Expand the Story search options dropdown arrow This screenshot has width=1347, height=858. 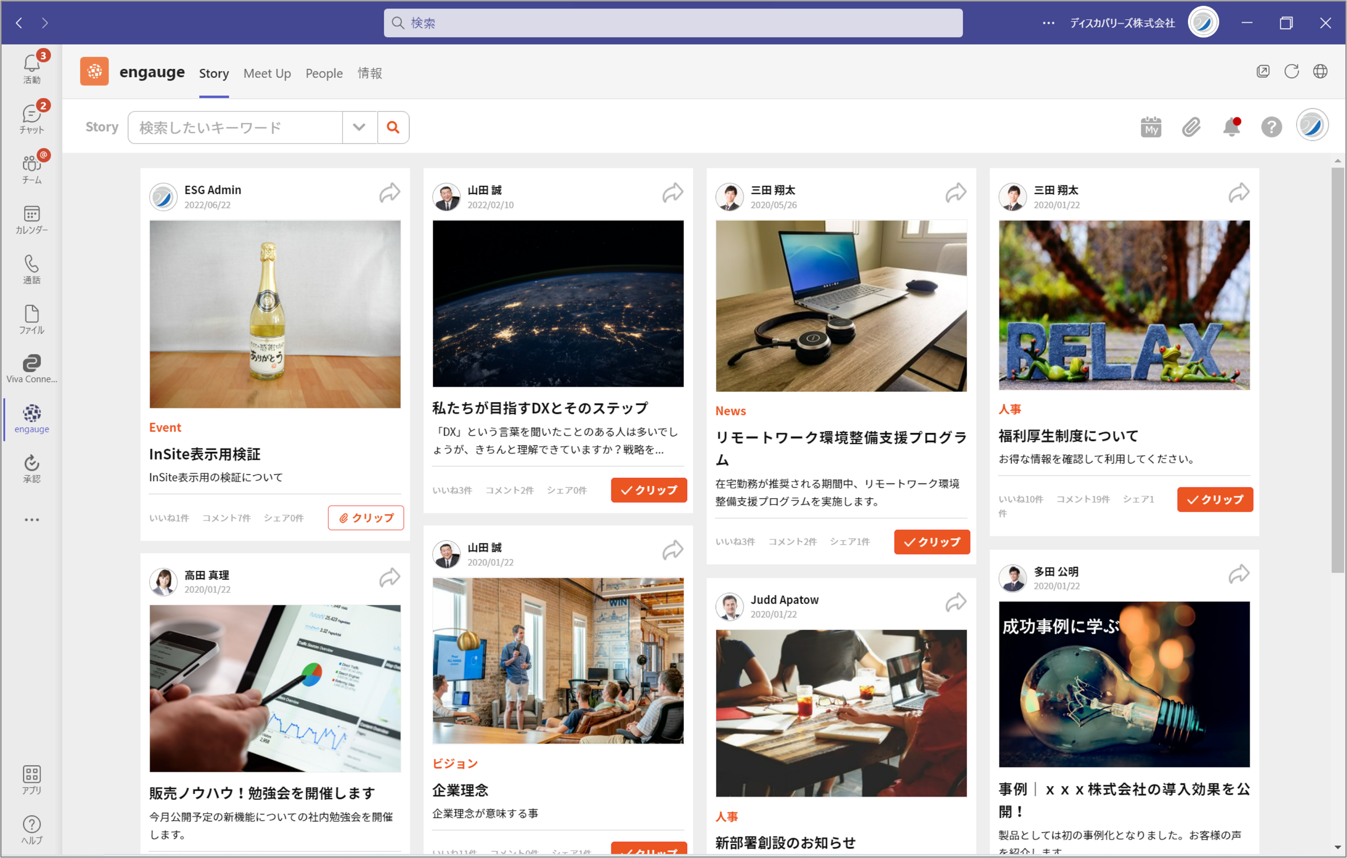tap(359, 127)
